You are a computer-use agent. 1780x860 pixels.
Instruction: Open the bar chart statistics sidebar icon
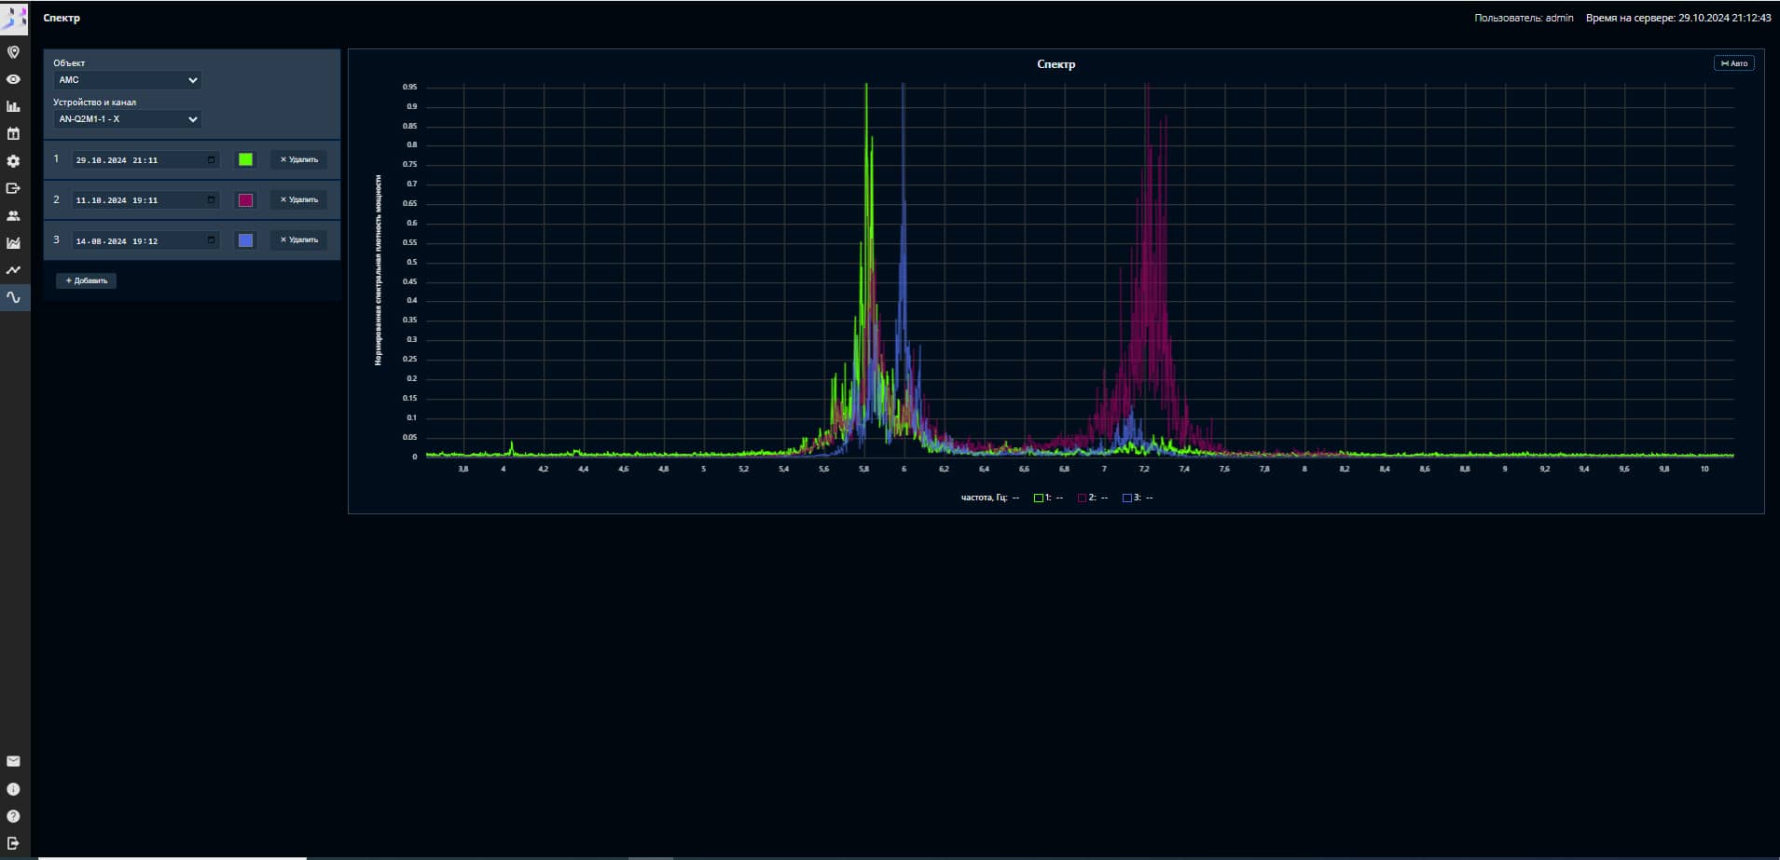pos(13,106)
